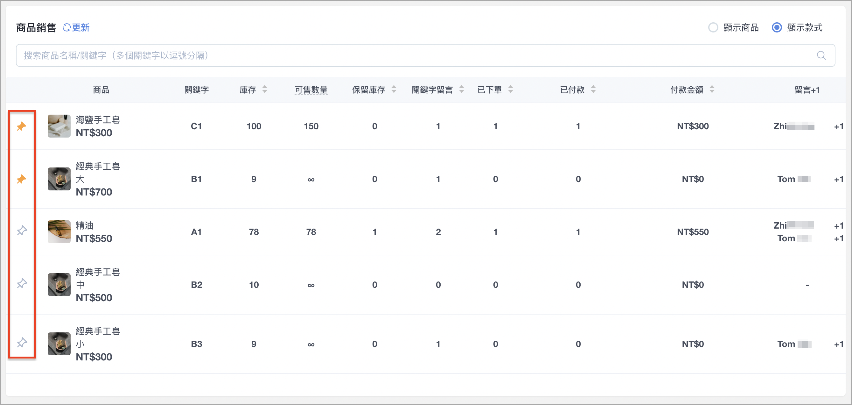Pin the 經典手工皂 小 row
The image size is (852, 405).
22,343
